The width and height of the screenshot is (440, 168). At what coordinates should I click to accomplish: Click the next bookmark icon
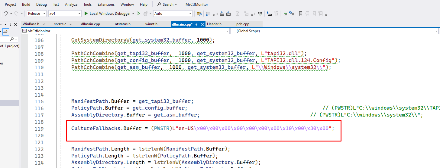tap(314, 14)
